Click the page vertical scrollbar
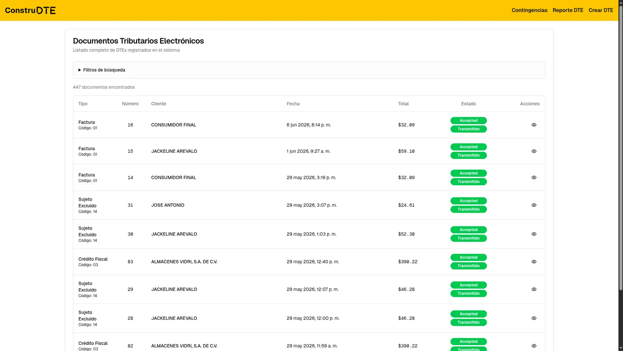The height and width of the screenshot is (351, 623). pyautogui.click(x=621, y=147)
